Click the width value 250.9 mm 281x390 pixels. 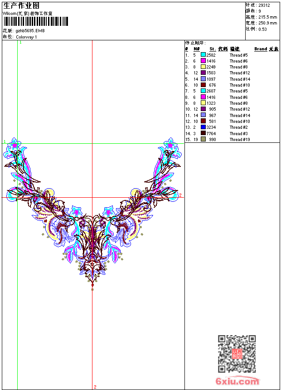(x=267, y=23)
